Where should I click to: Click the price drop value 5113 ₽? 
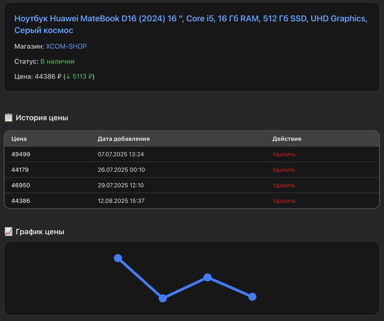pyautogui.click(x=82, y=76)
